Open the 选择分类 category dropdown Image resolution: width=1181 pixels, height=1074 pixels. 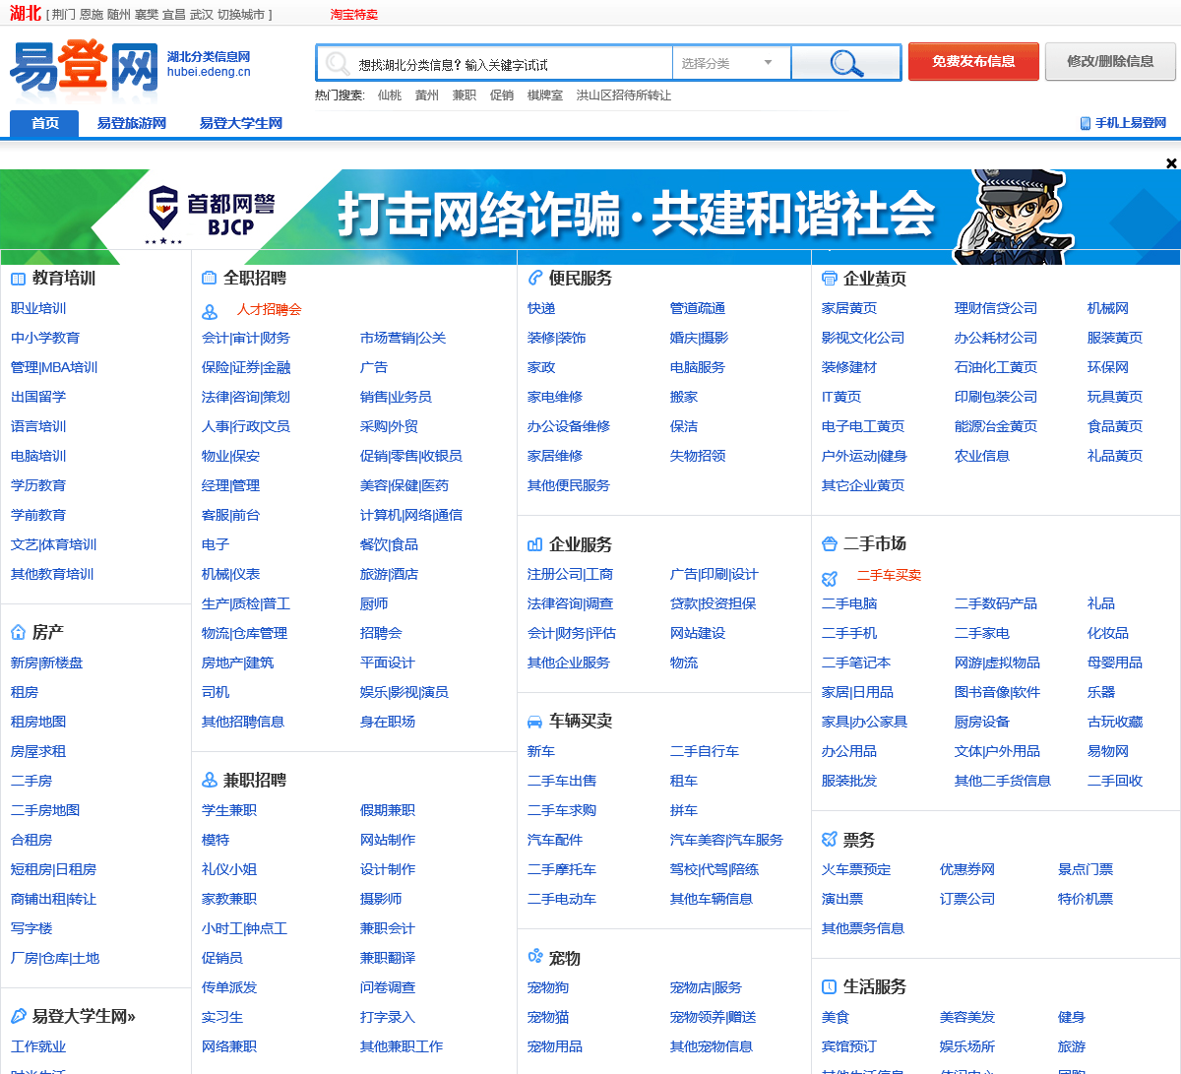pos(731,63)
